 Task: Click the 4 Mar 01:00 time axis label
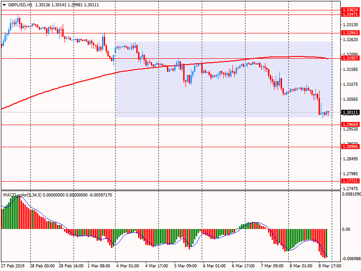(128, 266)
